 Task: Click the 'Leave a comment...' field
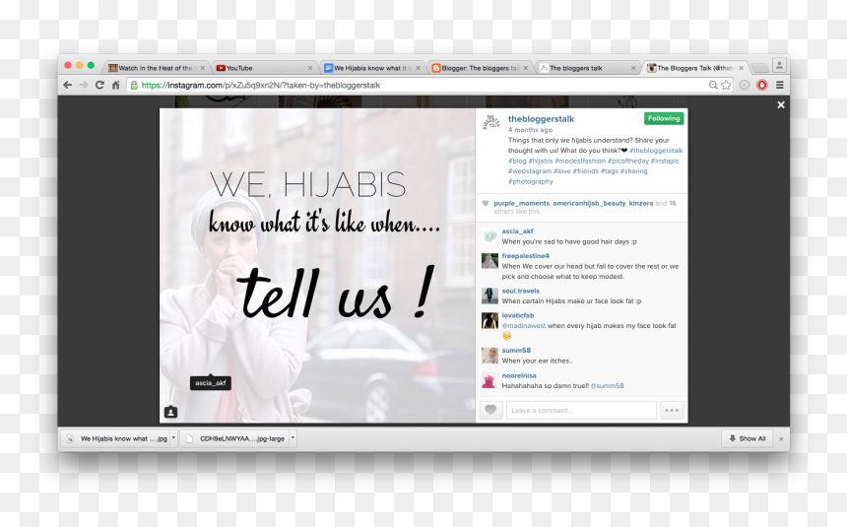point(581,410)
